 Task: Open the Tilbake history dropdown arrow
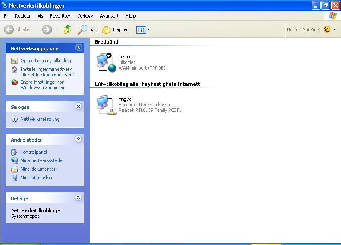point(35,29)
